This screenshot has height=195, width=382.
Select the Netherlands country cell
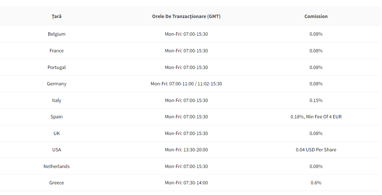pyautogui.click(x=56, y=166)
